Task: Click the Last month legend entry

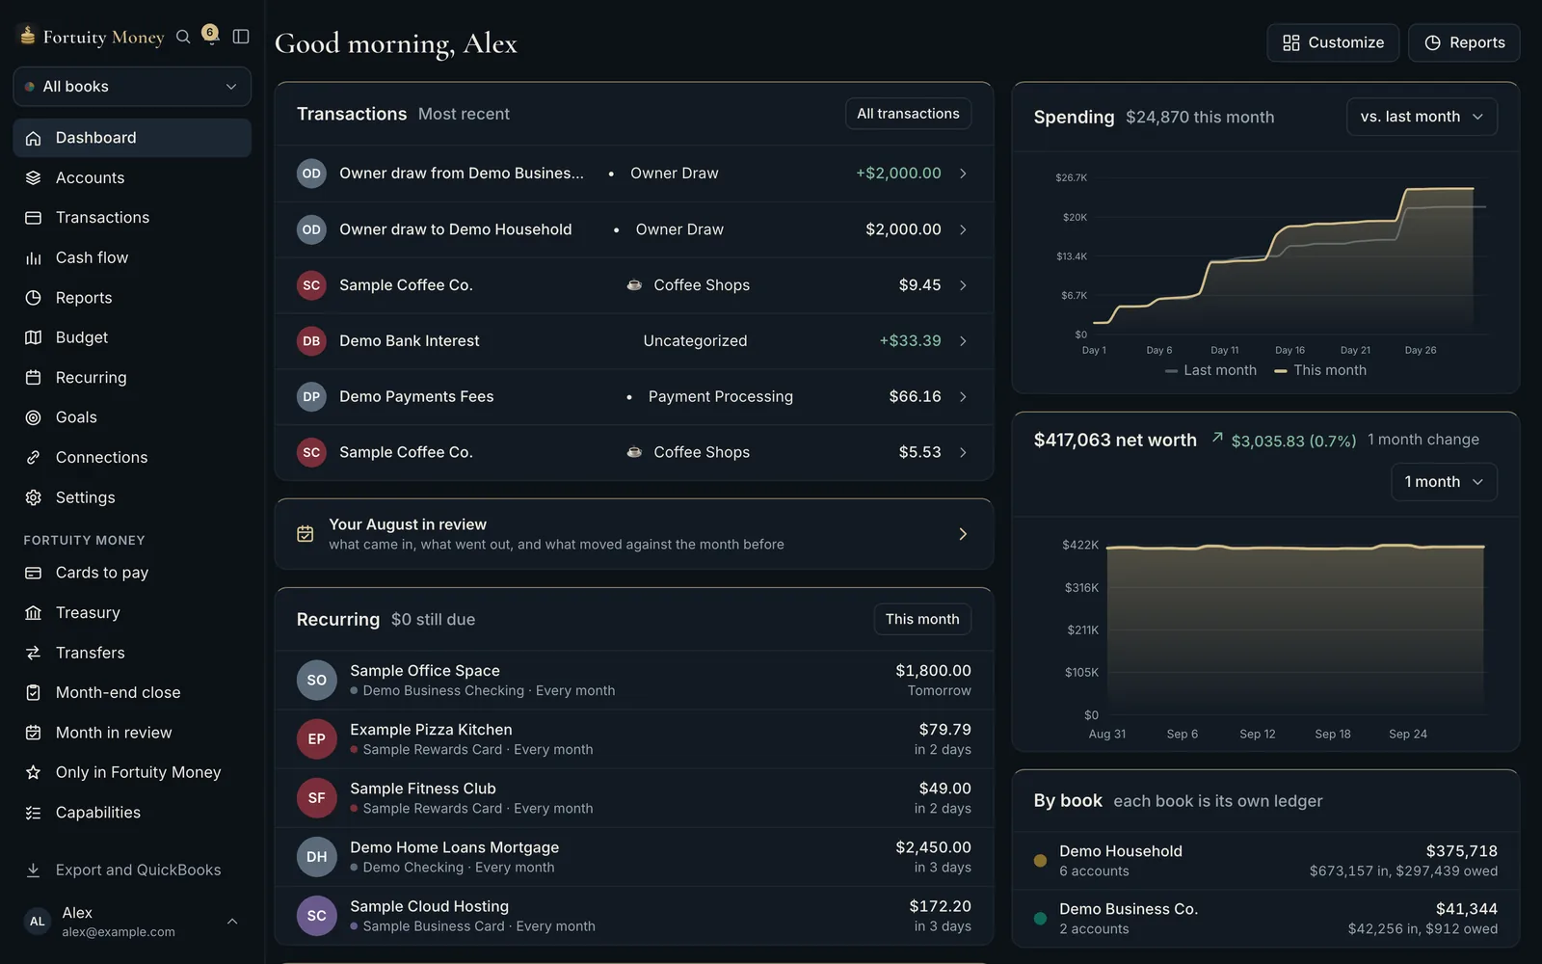Action: tap(1210, 370)
